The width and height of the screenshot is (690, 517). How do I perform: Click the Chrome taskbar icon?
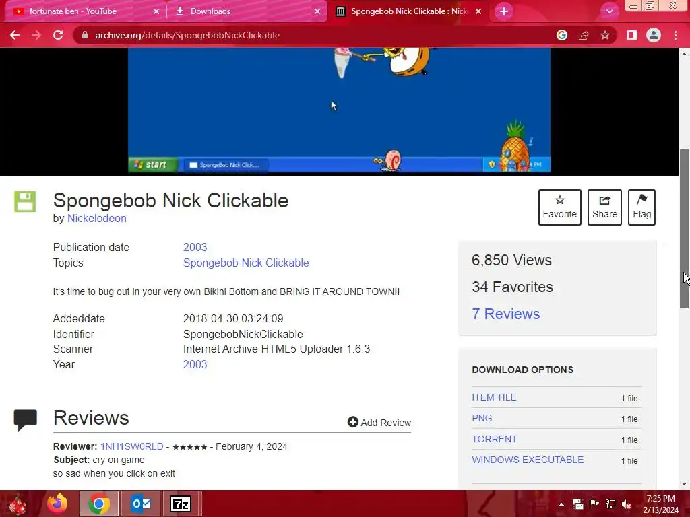(x=99, y=504)
